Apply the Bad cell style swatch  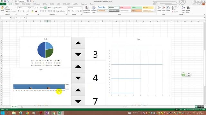click(x=125, y=8)
